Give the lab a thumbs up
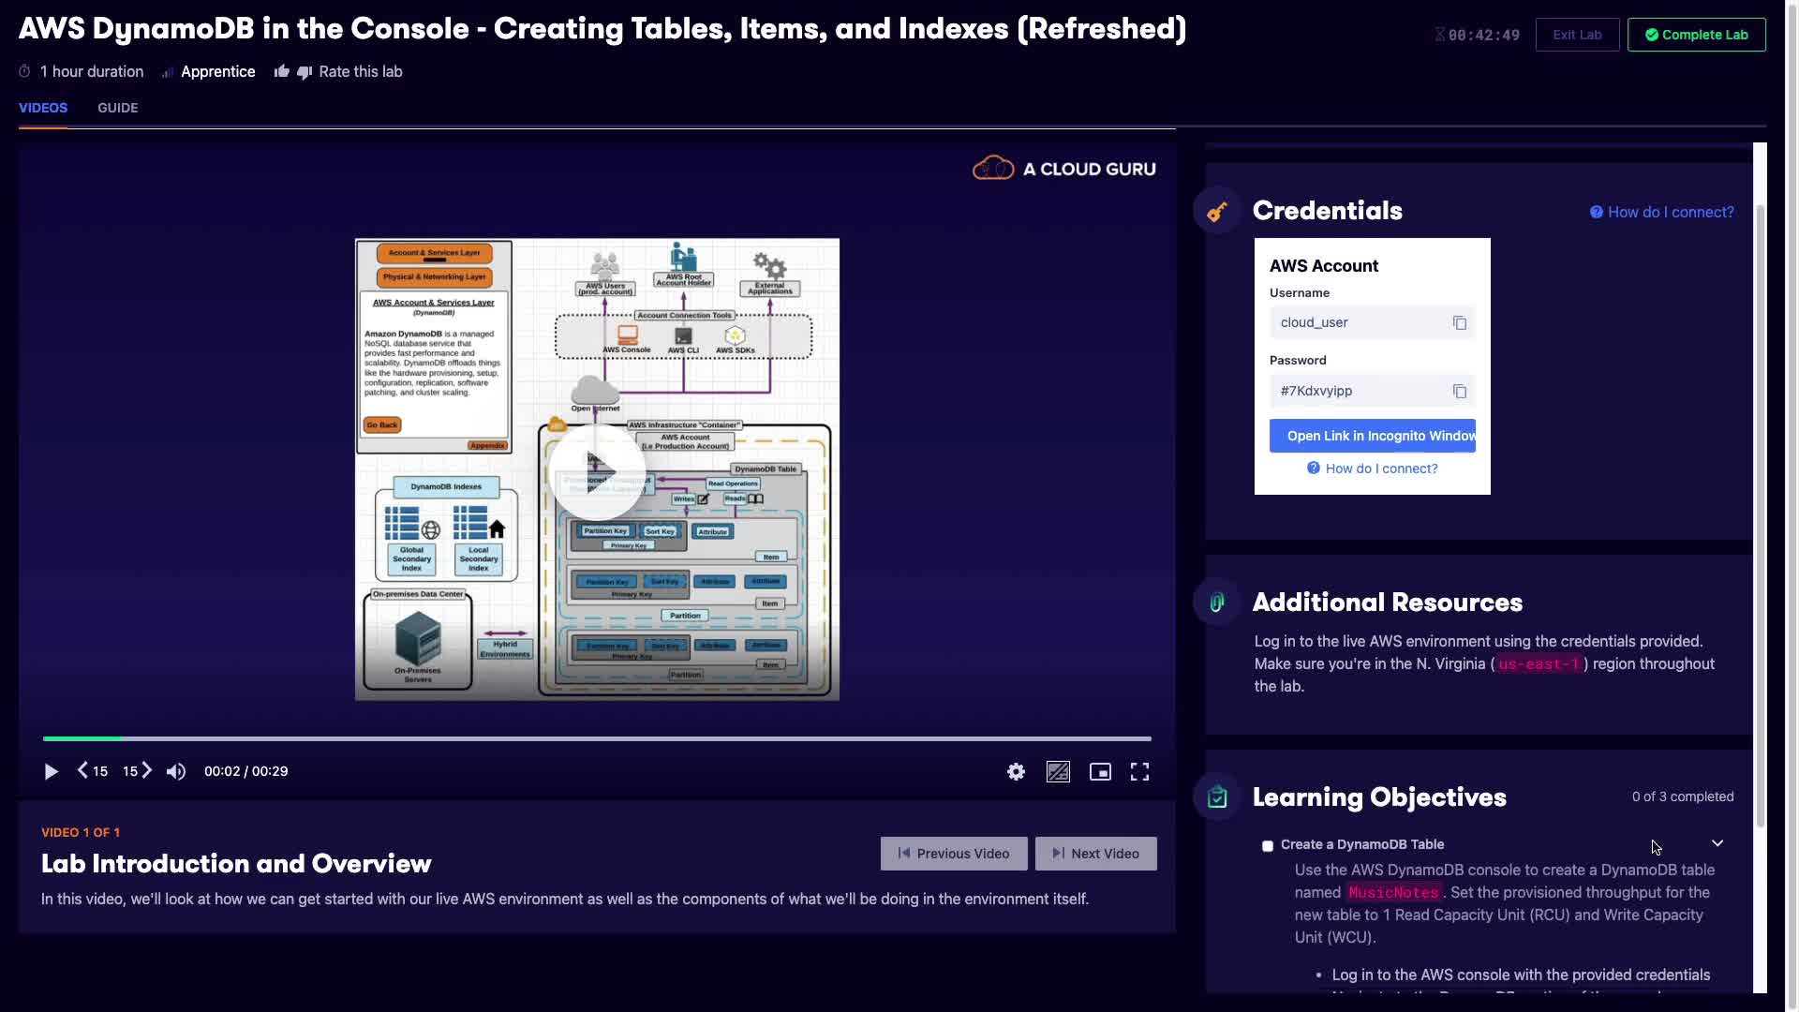 tap(281, 71)
